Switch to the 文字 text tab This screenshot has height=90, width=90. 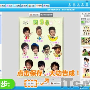coord(9,5)
